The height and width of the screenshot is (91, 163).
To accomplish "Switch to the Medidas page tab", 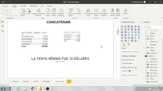I will coord(26,81).
